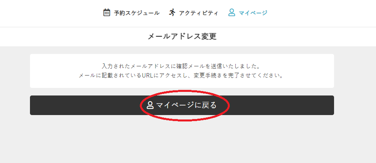
Task: Click the マイページに戻る button text
Action: click(186, 105)
